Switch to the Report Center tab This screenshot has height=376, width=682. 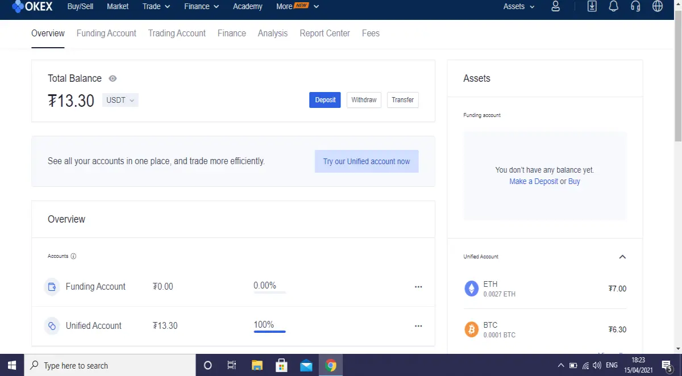pos(325,34)
